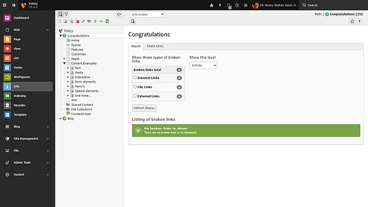The height and width of the screenshot is (207, 368).
Task: Refresh the page tree
Action: pos(119,14)
